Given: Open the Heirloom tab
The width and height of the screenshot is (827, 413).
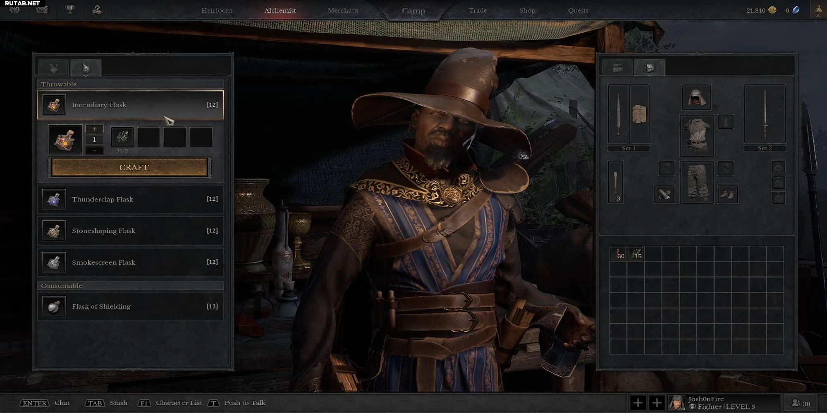Looking at the screenshot, I should tap(217, 10).
